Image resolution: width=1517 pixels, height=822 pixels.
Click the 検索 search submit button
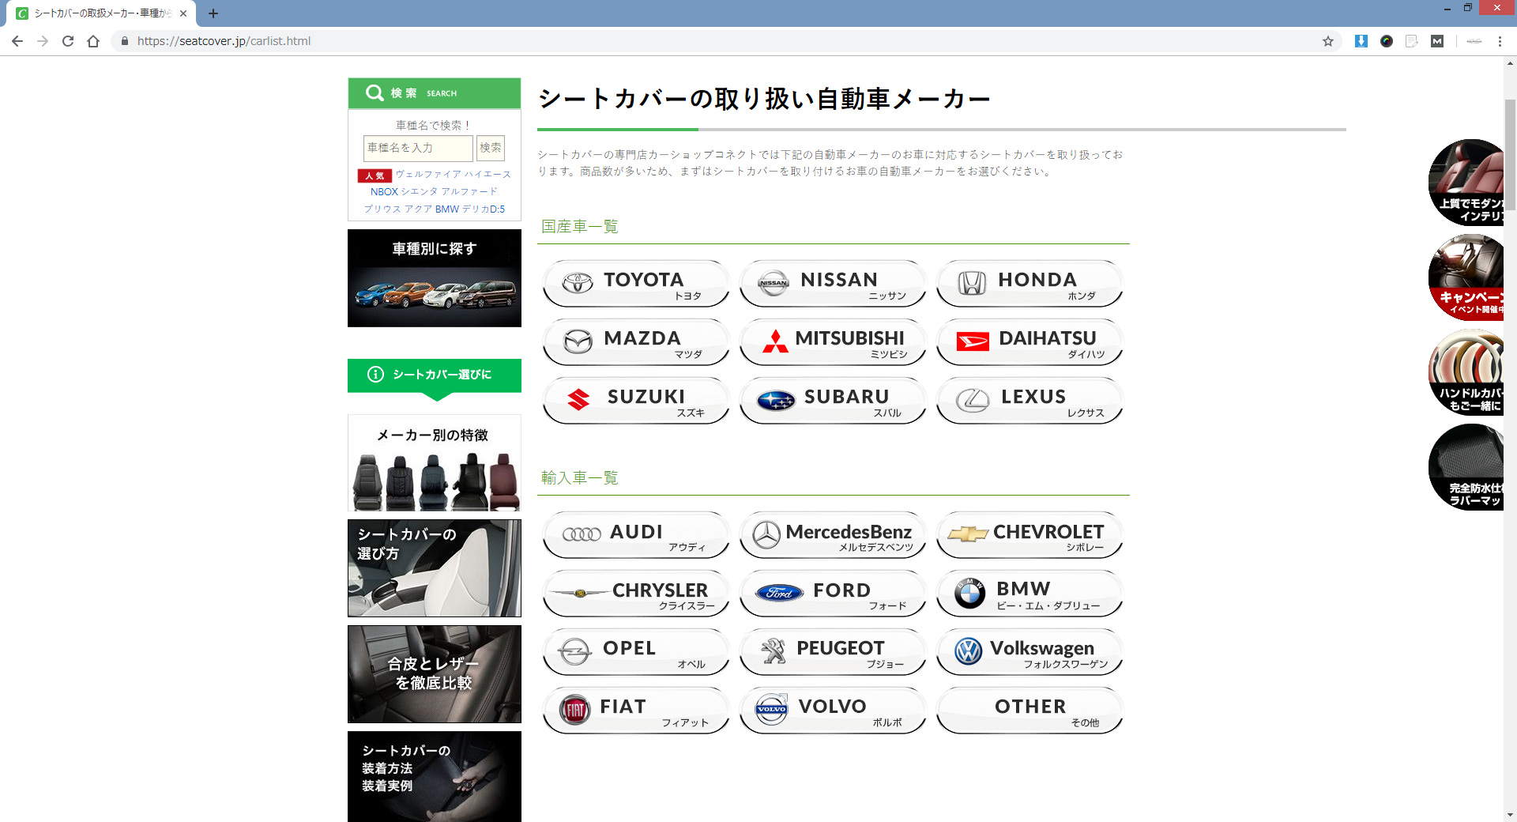coord(491,148)
